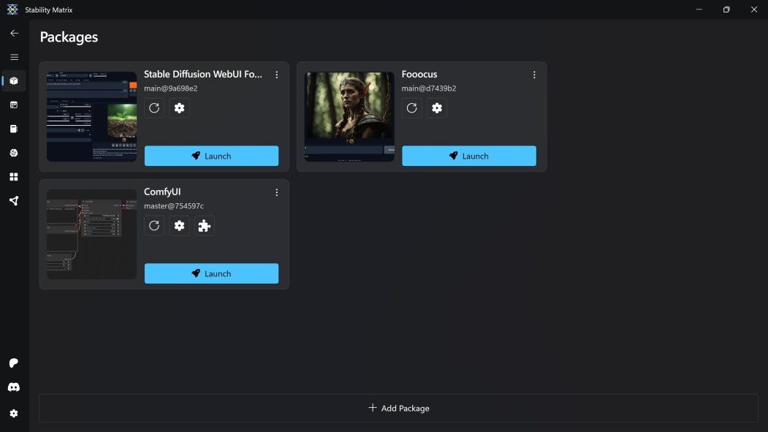Close the Stability Matrix window
Screen dimensions: 768x432
[754, 10]
